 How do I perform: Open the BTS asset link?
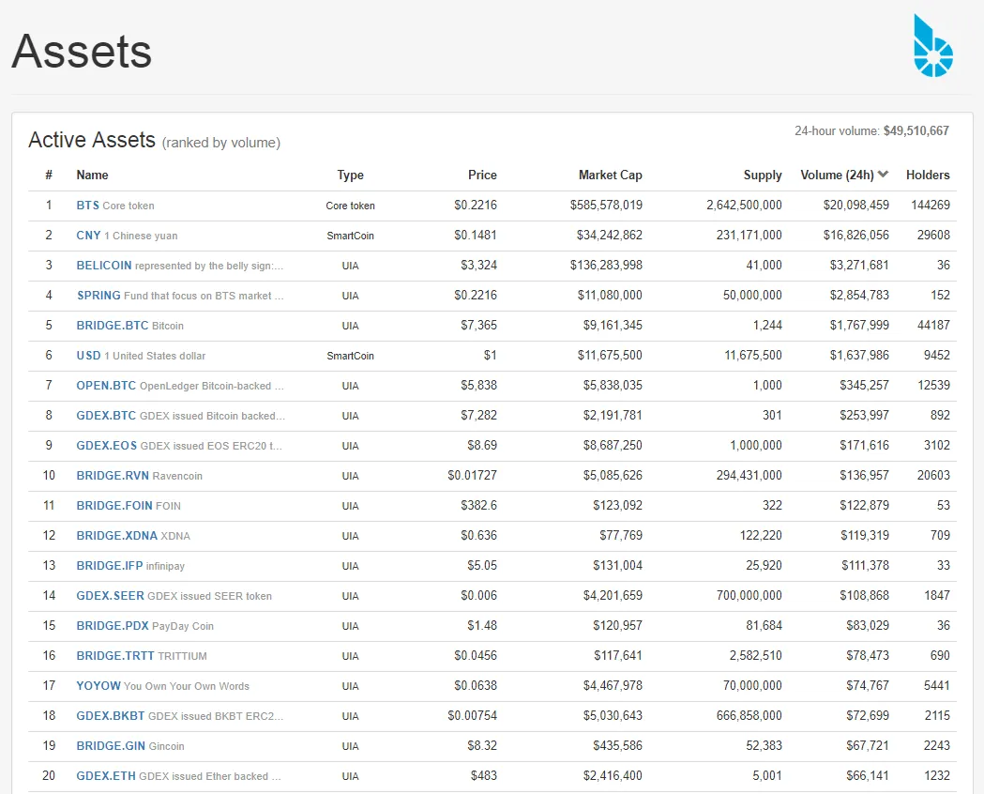click(88, 206)
